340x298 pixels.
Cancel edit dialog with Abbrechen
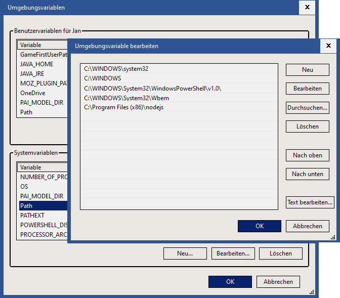click(x=307, y=226)
